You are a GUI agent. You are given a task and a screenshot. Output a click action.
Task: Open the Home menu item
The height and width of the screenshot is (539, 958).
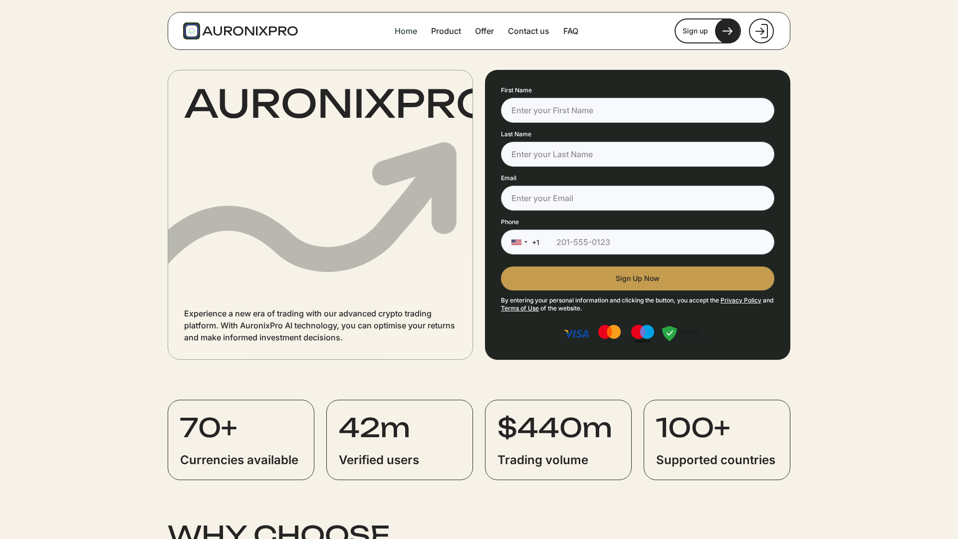406,31
